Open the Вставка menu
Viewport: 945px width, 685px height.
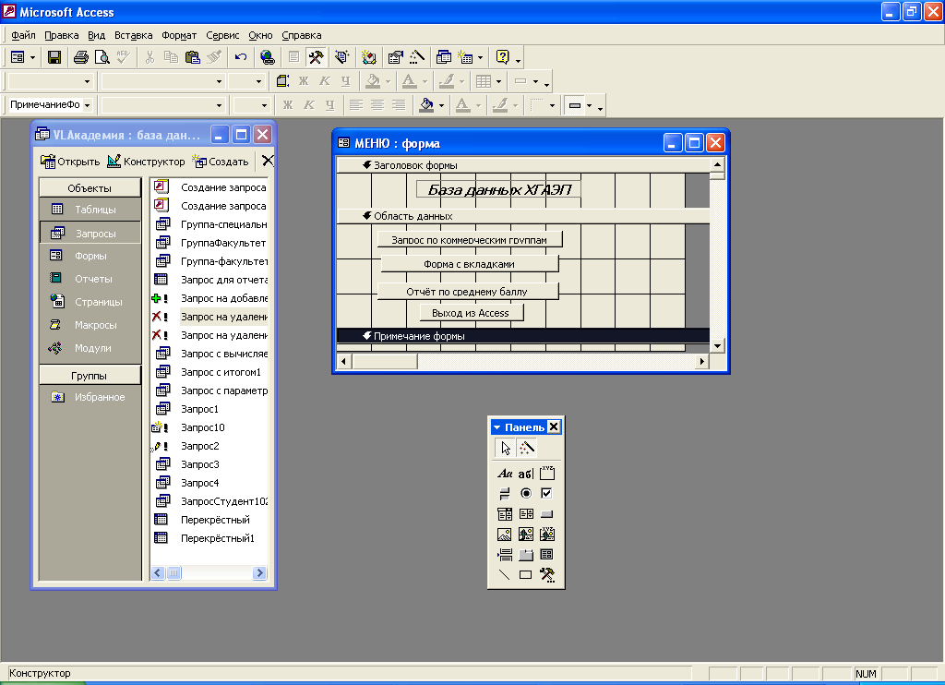click(x=133, y=35)
